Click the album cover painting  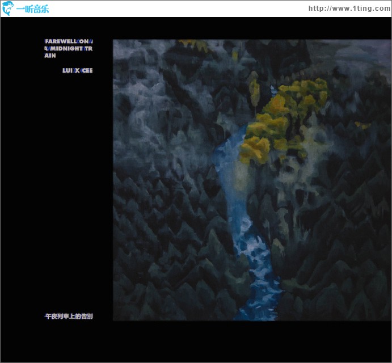coord(252,180)
